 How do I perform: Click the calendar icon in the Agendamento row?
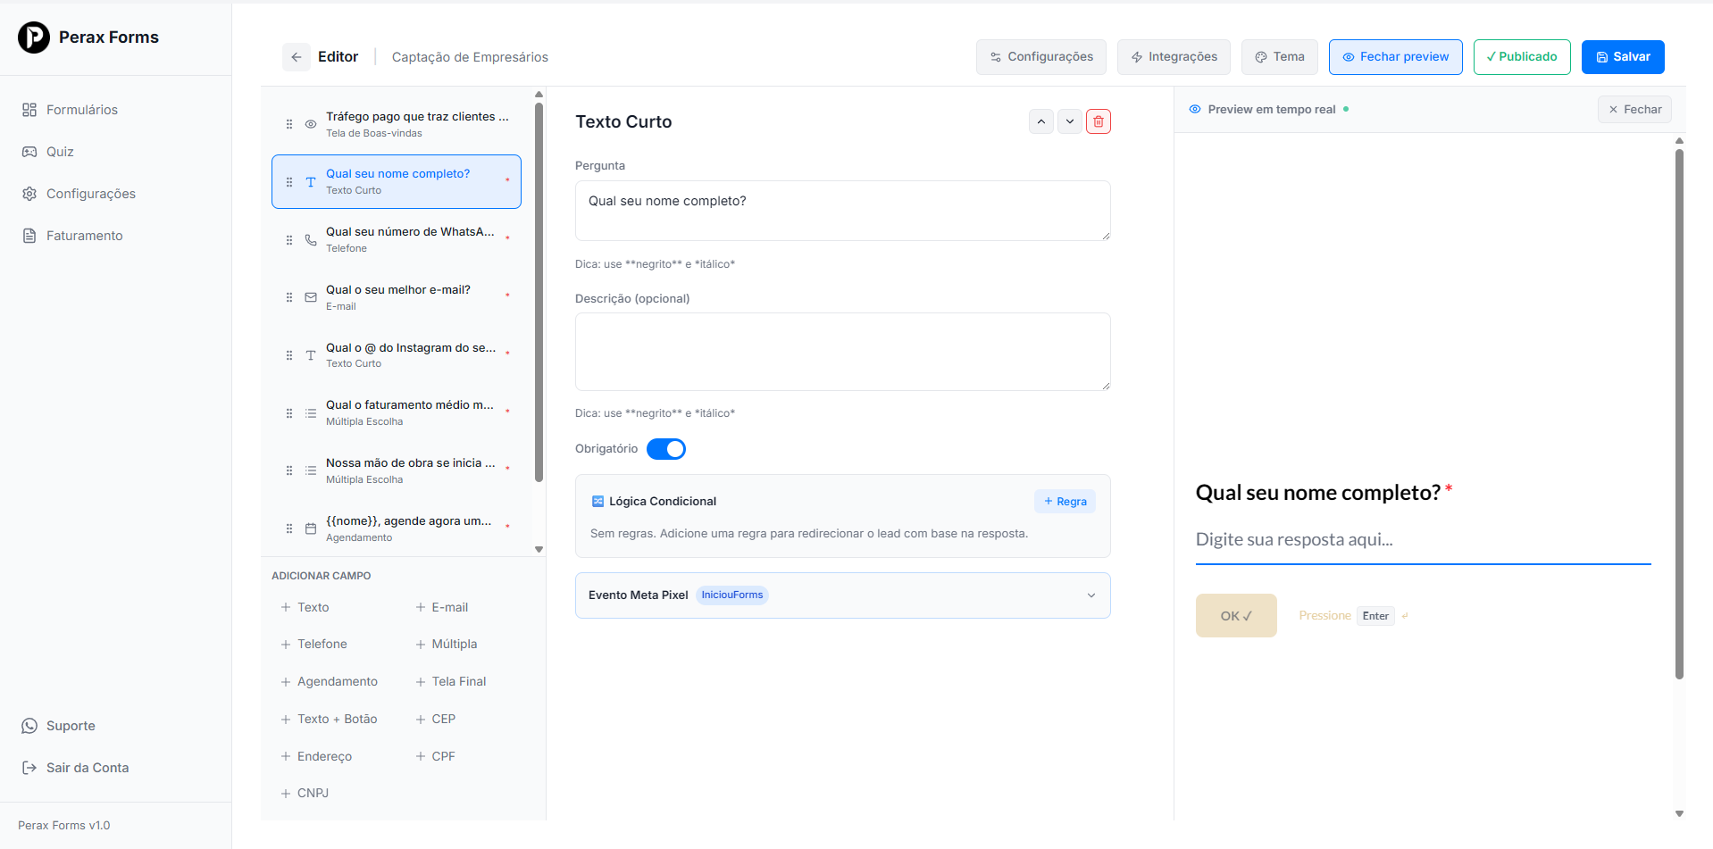pyautogui.click(x=311, y=529)
